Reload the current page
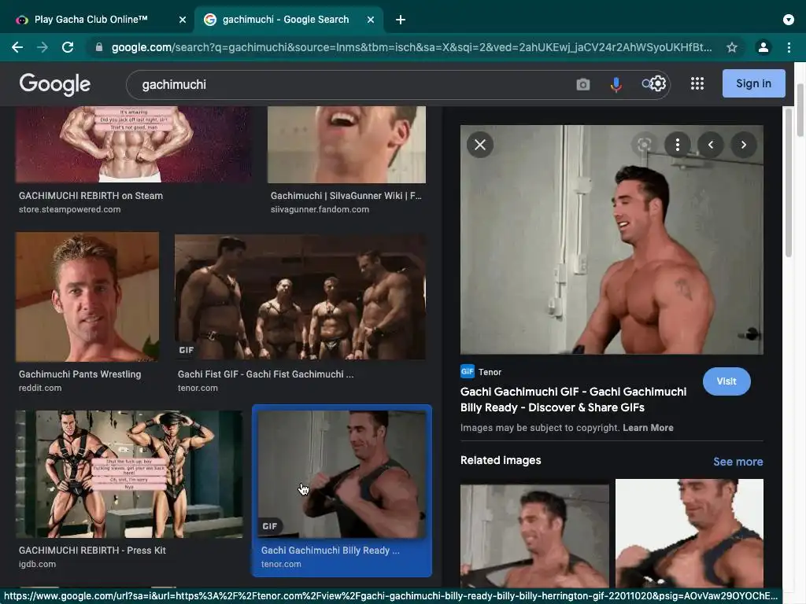 [68, 47]
